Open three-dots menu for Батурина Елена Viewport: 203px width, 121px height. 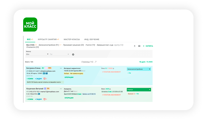[x=61, y=68]
